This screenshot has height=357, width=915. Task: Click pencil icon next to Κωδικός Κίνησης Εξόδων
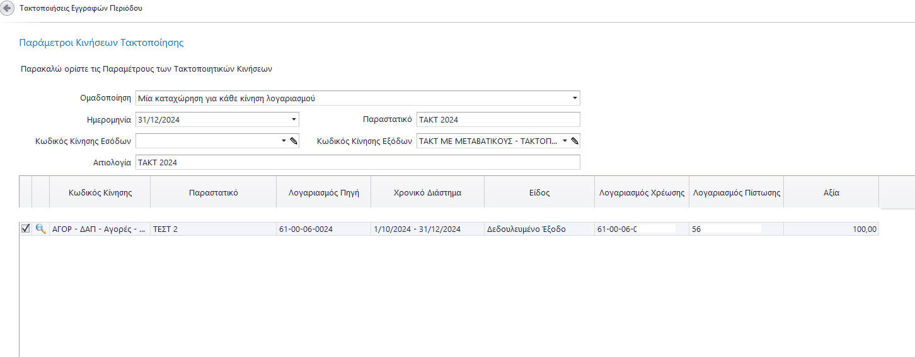coord(575,141)
